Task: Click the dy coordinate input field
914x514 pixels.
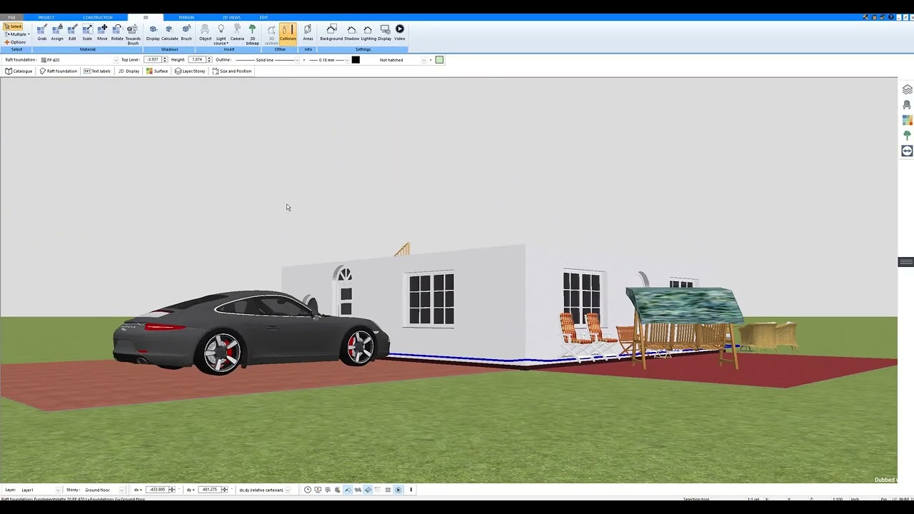Action: [x=209, y=490]
